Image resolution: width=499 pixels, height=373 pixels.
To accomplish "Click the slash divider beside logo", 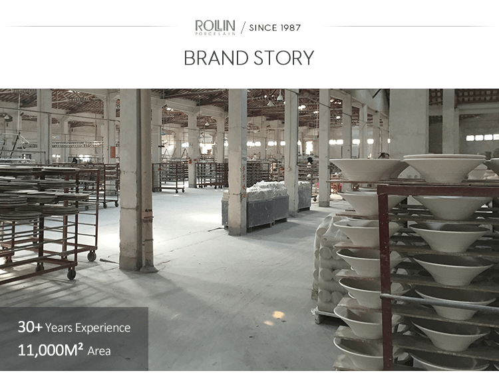I will [x=243, y=28].
